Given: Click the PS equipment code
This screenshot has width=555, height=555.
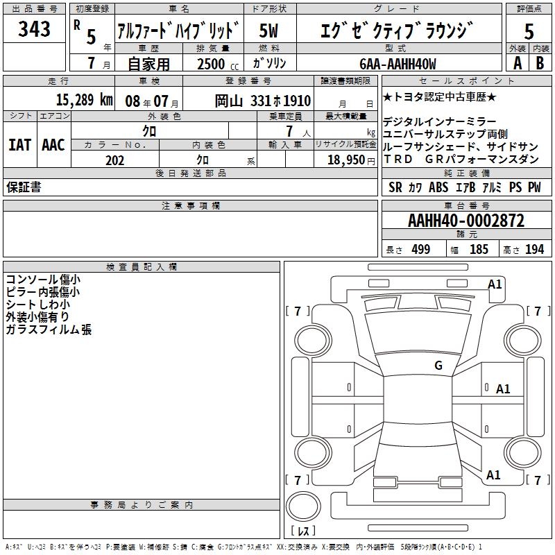Looking at the screenshot, I should click(515, 187).
